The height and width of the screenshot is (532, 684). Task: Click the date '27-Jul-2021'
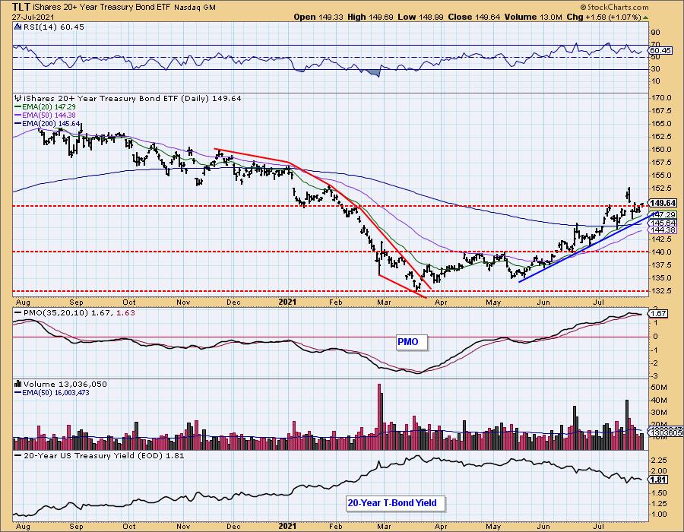[x=33, y=17]
